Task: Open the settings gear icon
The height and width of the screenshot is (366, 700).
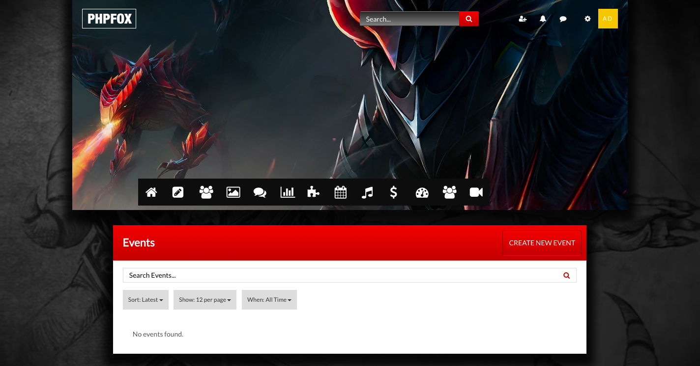Action: (587, 19)
